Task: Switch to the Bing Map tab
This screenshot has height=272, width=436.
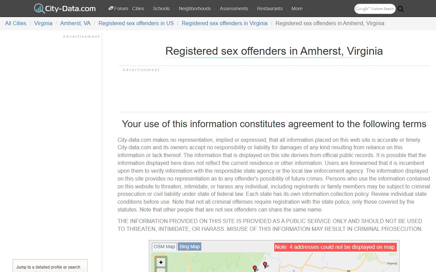Action: 190,247
